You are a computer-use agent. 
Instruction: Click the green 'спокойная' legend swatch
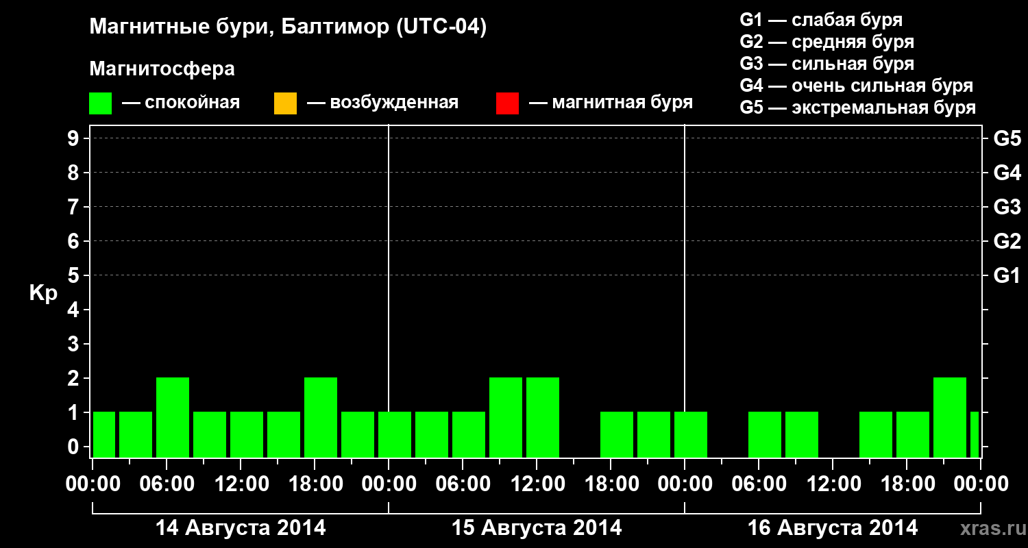tap(101, 103)
